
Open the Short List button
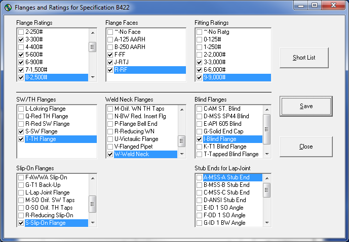304,58
